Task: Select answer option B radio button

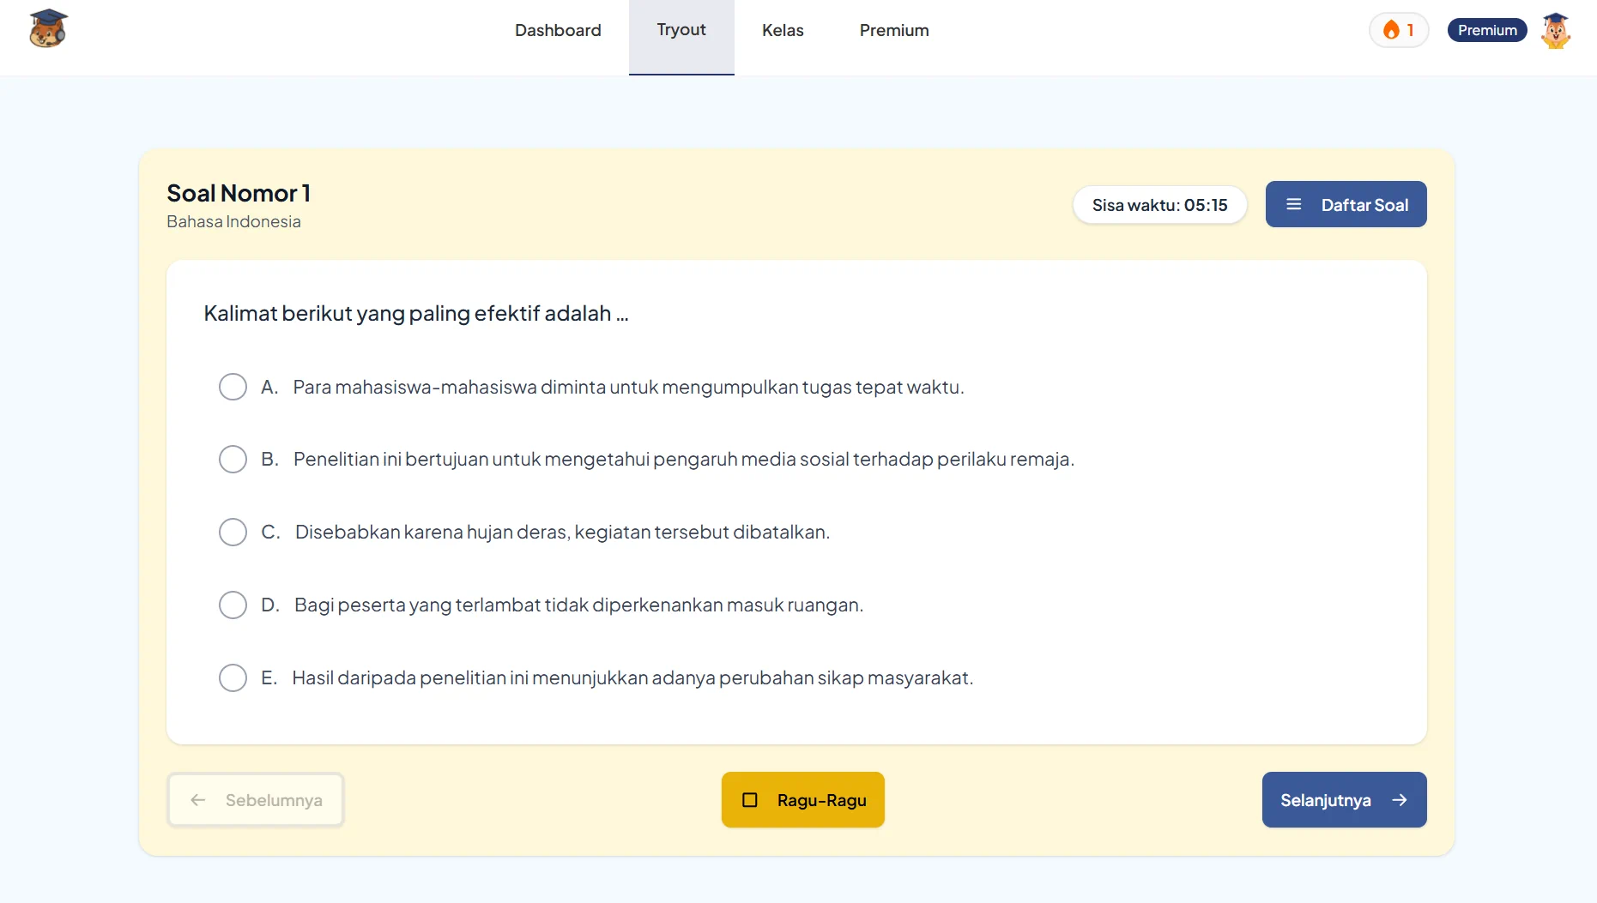Action: [x=233, y=459]
